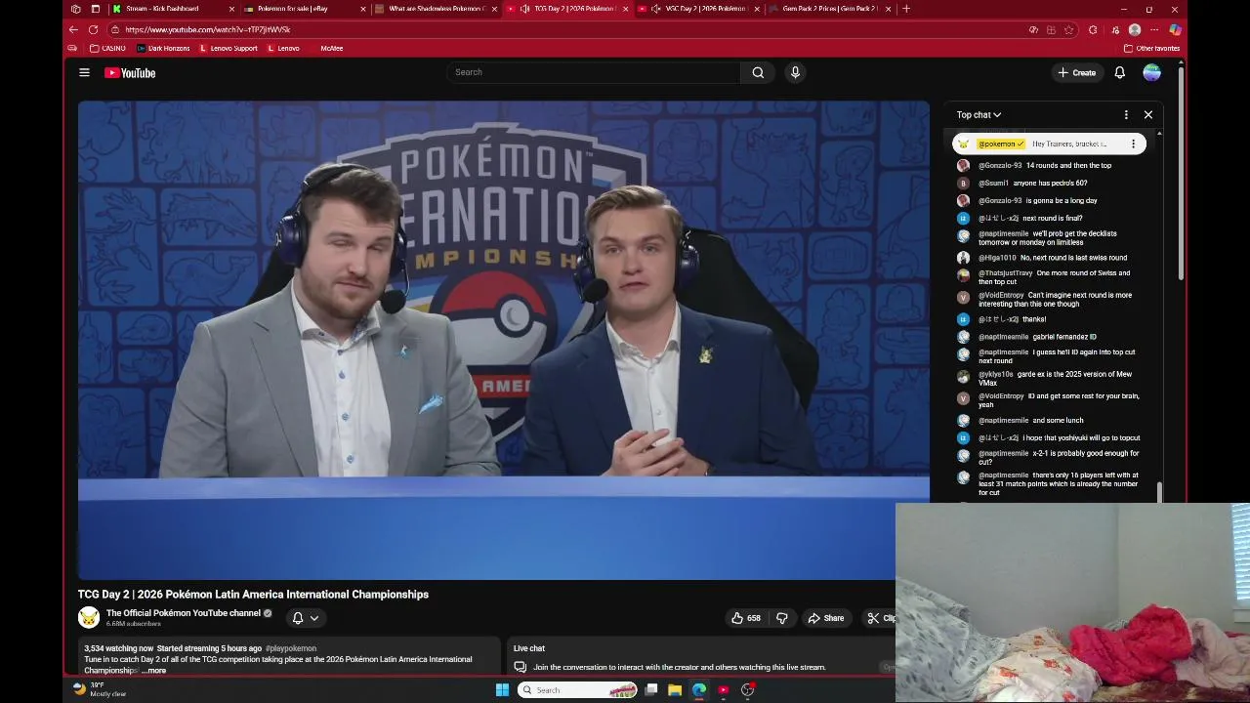The height and width of the screenshot is (703, 1250).
Task: Click the browser address bar URL
Action: (x=207, y=29)
